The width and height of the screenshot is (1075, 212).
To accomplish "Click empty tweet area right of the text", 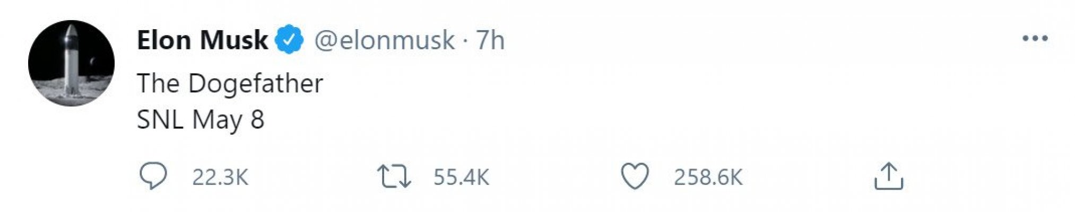I will (x=637, y=101).
